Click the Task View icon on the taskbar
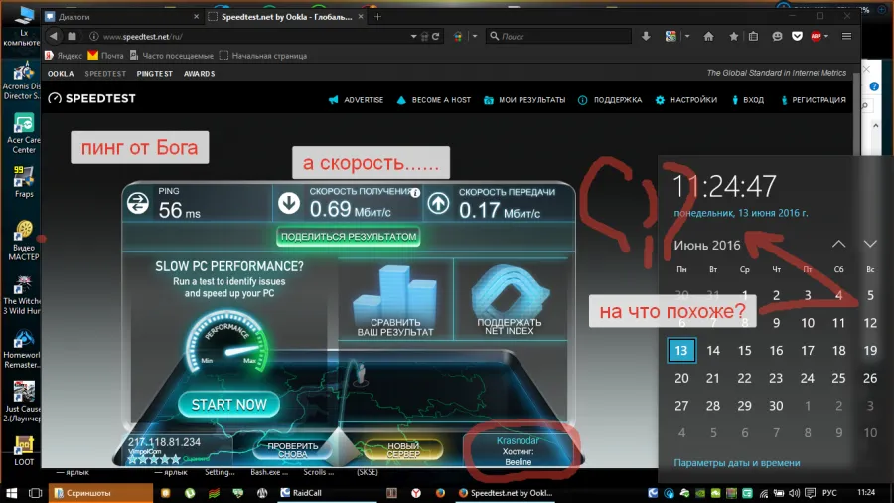The image size is (894, 503). 35,493
